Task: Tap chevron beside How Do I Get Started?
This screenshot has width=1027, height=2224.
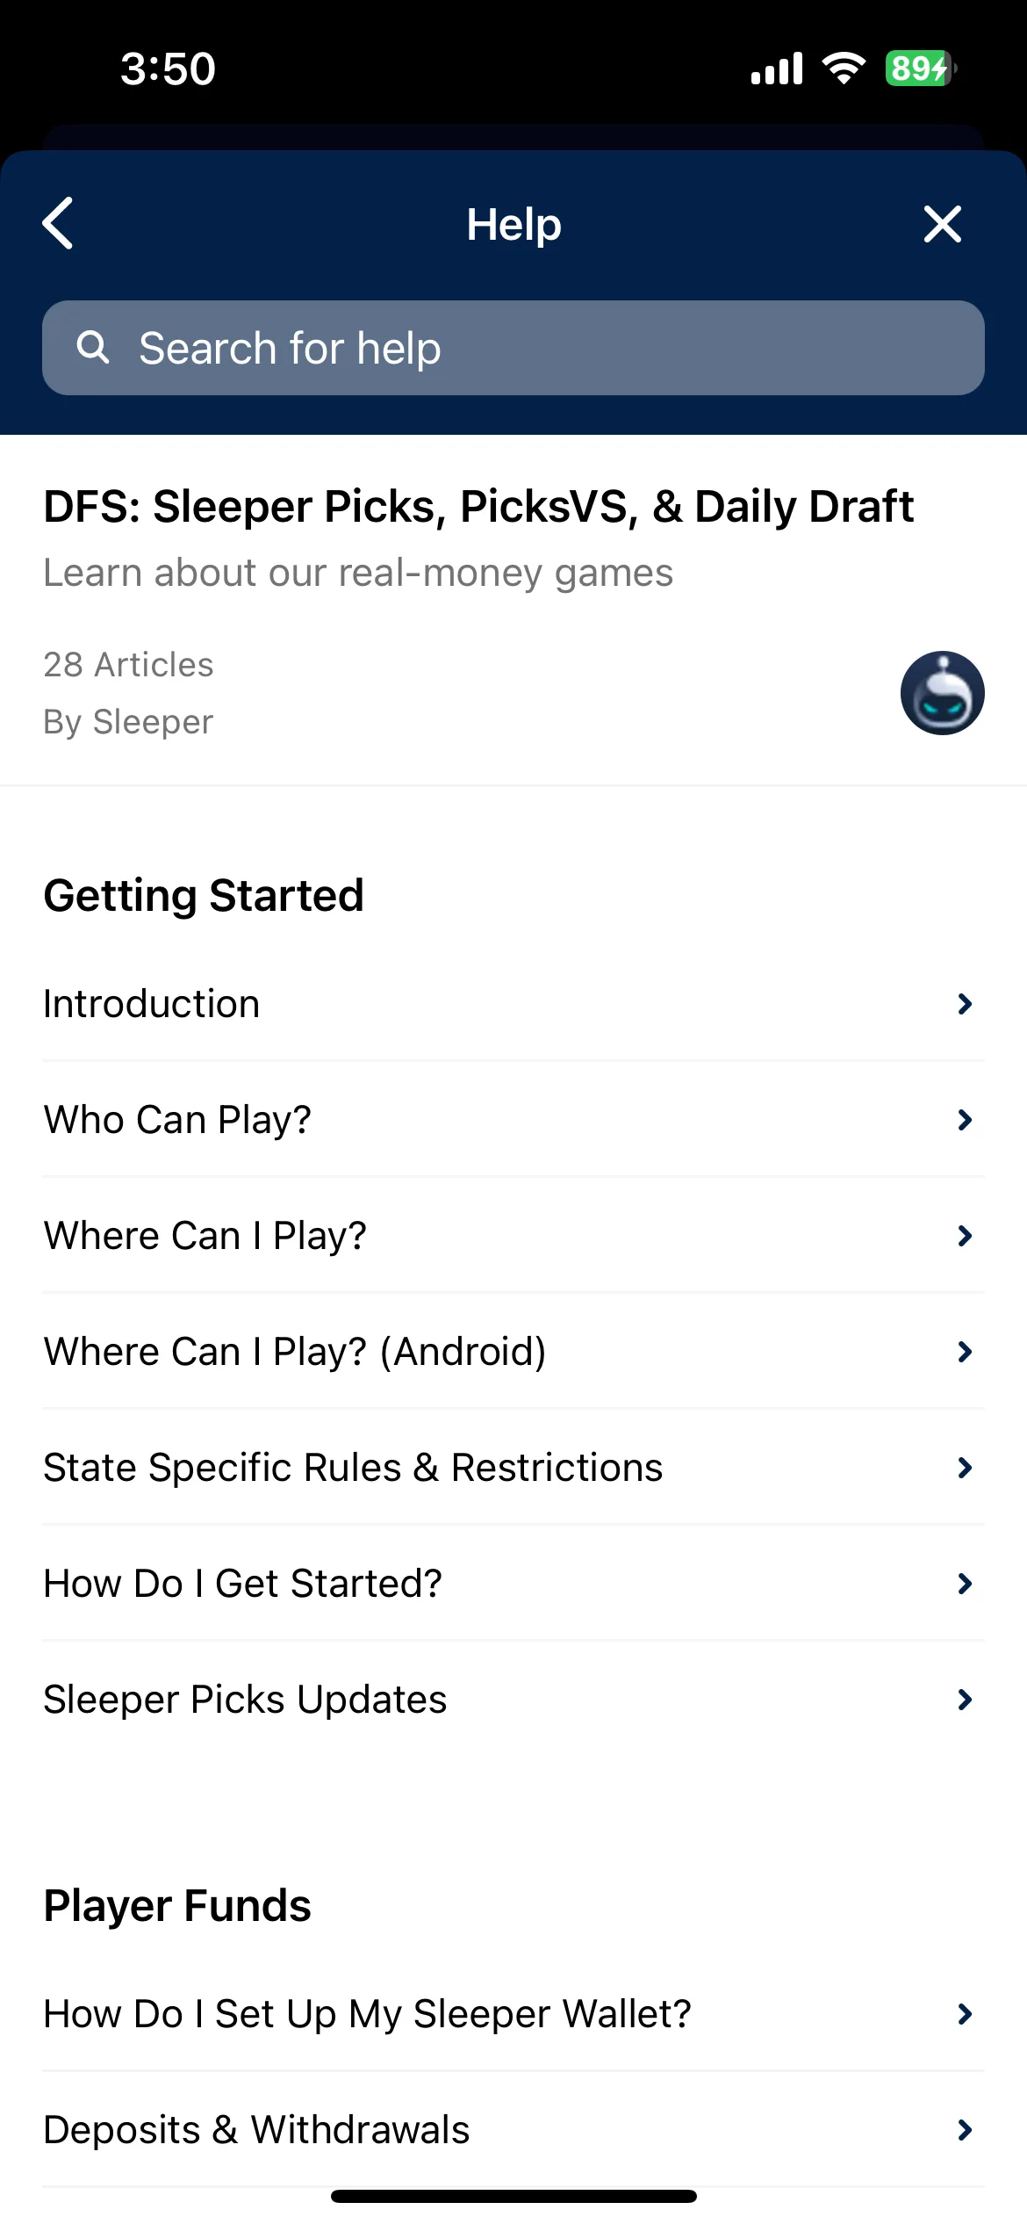Action: point(965,1584)
